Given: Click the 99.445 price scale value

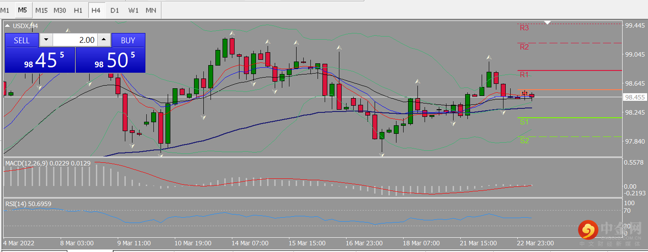Looking at the screenshot, I should (x=635, y=25).
